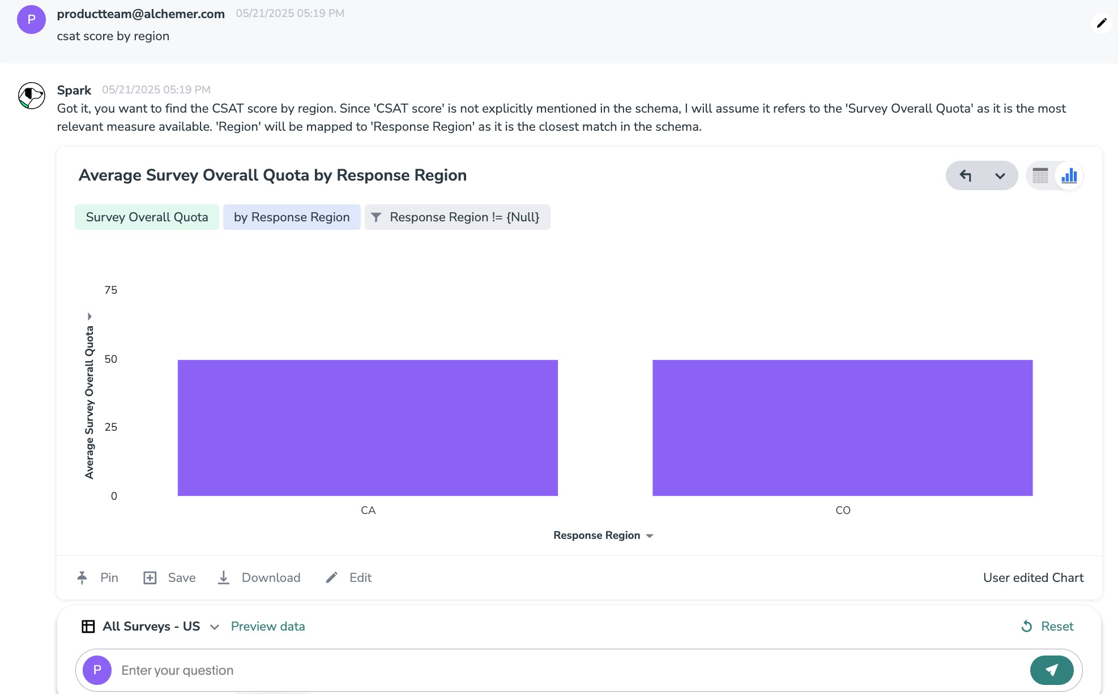Screen dimensions: 1118x694
Task: Focus the Enter your question field
Action: (x=566, y=670)
